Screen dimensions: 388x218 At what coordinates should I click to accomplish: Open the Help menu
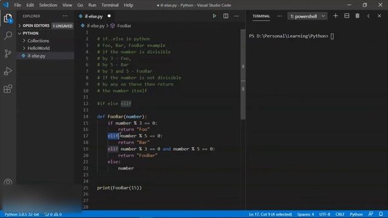click(x=129, y=5)
